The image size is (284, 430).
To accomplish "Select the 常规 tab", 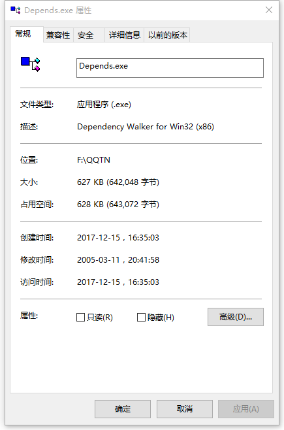I will tap(27, 34).
